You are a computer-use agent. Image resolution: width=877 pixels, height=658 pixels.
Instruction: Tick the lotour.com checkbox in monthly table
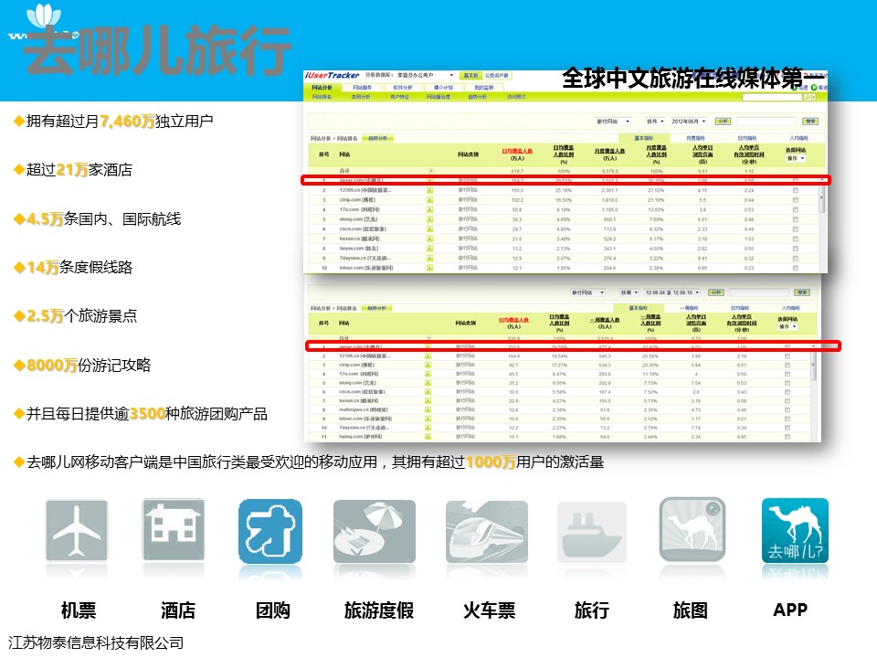tap(796, 268)
